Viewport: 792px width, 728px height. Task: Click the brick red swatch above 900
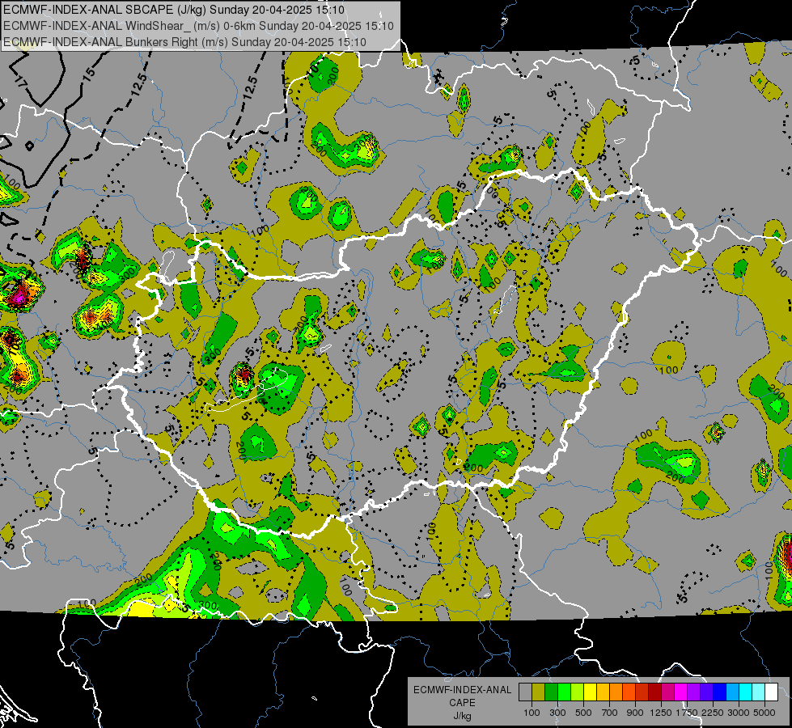(x=642, y=692)
